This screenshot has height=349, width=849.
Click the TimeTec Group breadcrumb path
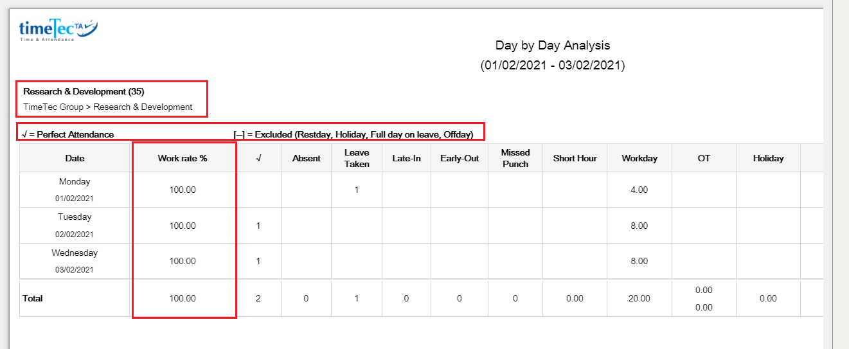pyautogui.click(x=107, y=107)
